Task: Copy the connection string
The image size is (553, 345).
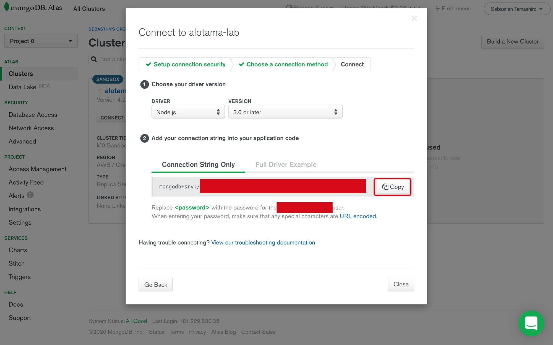Action: [x=393, y=187]
